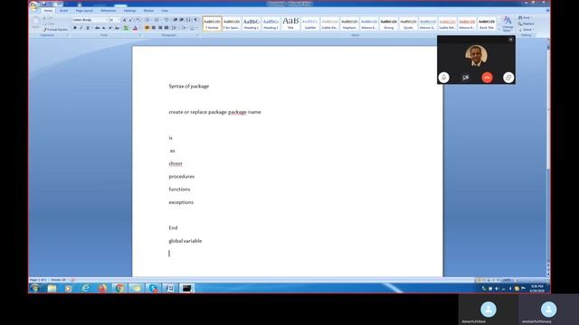Open the Mailings ribbon tab

pos(129,11)
